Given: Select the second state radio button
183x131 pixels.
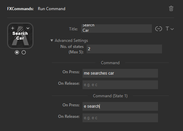Looking at the screenshot, I should tap(24, 52).
